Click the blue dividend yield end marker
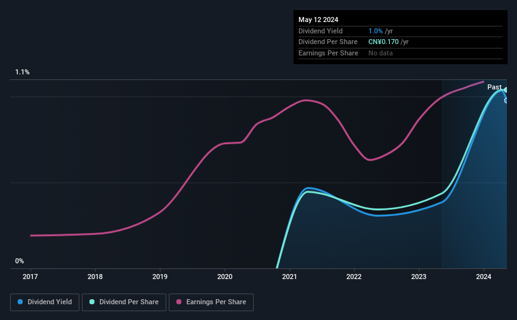Screen dimensions: 517x320 [x=506, y=101]
